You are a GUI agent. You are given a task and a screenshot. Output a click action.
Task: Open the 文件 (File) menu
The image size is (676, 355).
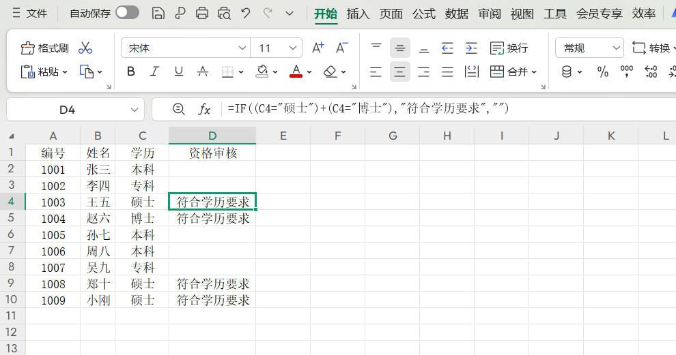30,13
